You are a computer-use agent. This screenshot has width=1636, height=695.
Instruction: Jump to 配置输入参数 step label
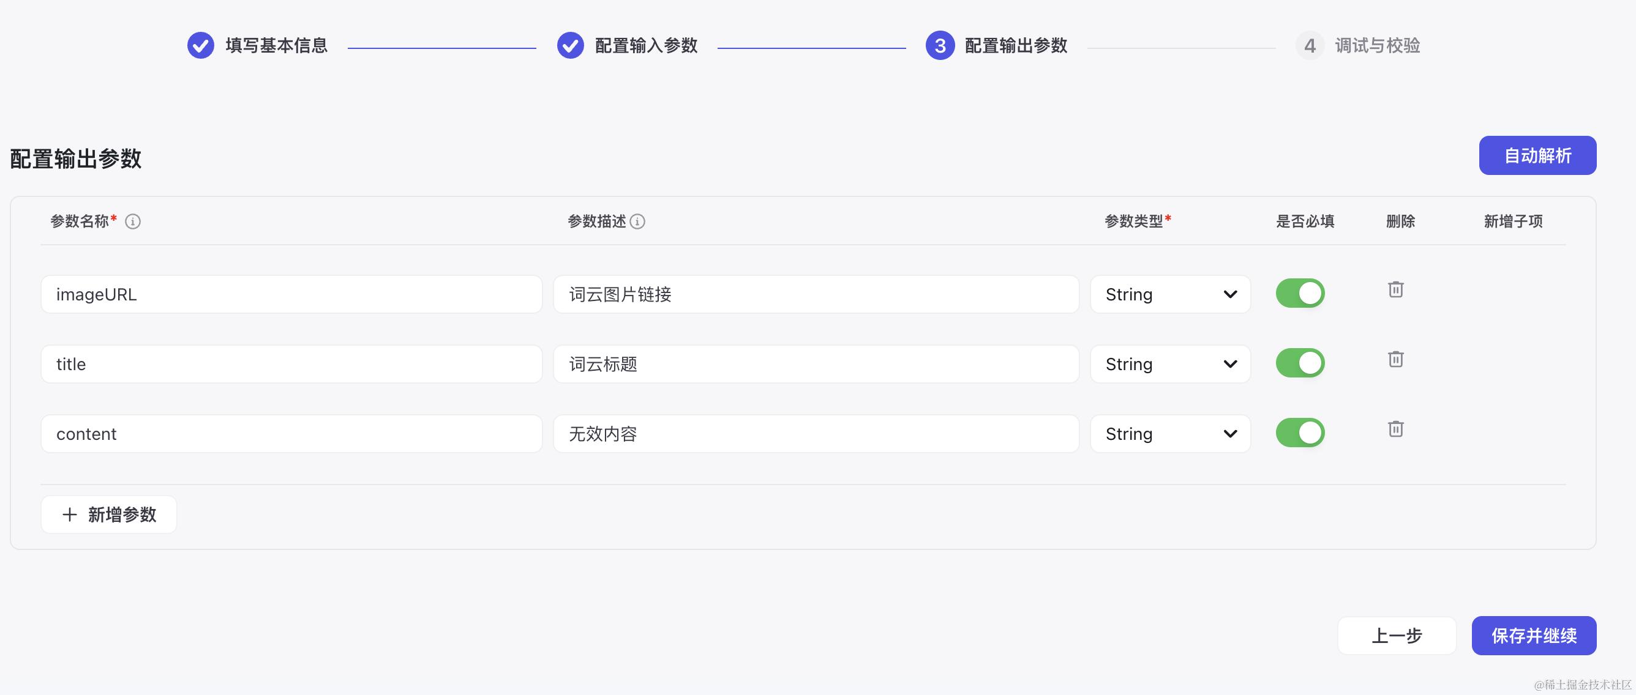646,46
